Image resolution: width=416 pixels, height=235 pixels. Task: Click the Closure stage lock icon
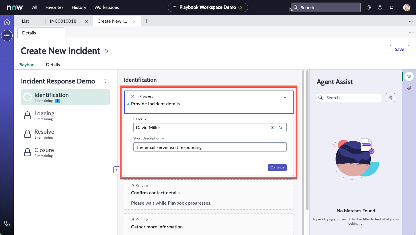click(28, 152)
